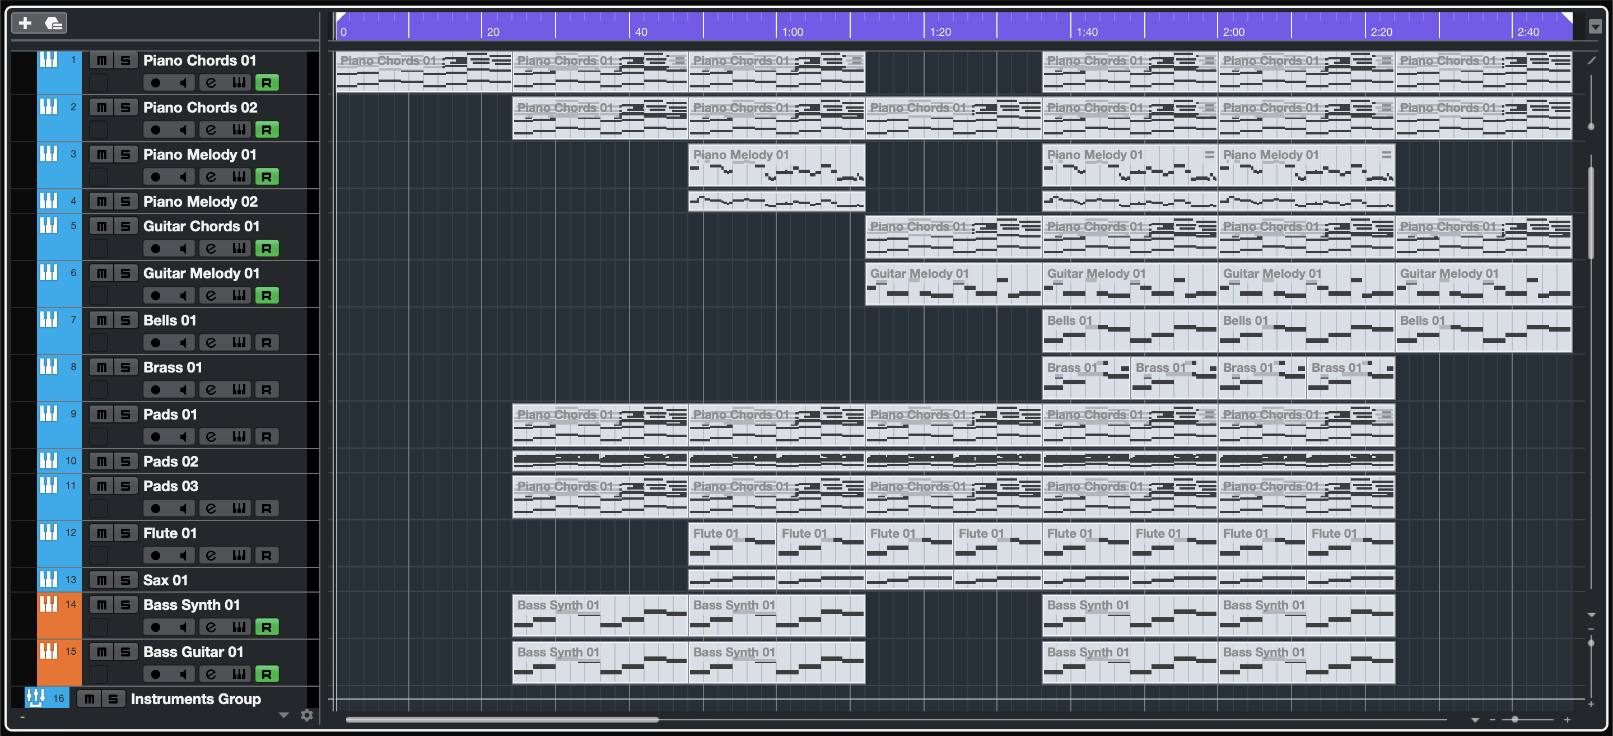The height and width of the screenshot is (736, 1613).
Task: Enable monitor speaker on Piano Chords 02 track
Action: click(183, 129)
